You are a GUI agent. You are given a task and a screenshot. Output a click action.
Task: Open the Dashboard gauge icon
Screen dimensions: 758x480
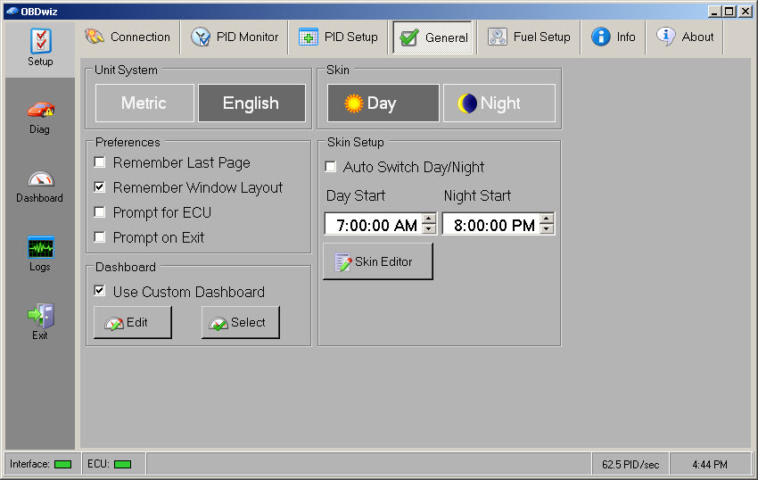[40, 179]
